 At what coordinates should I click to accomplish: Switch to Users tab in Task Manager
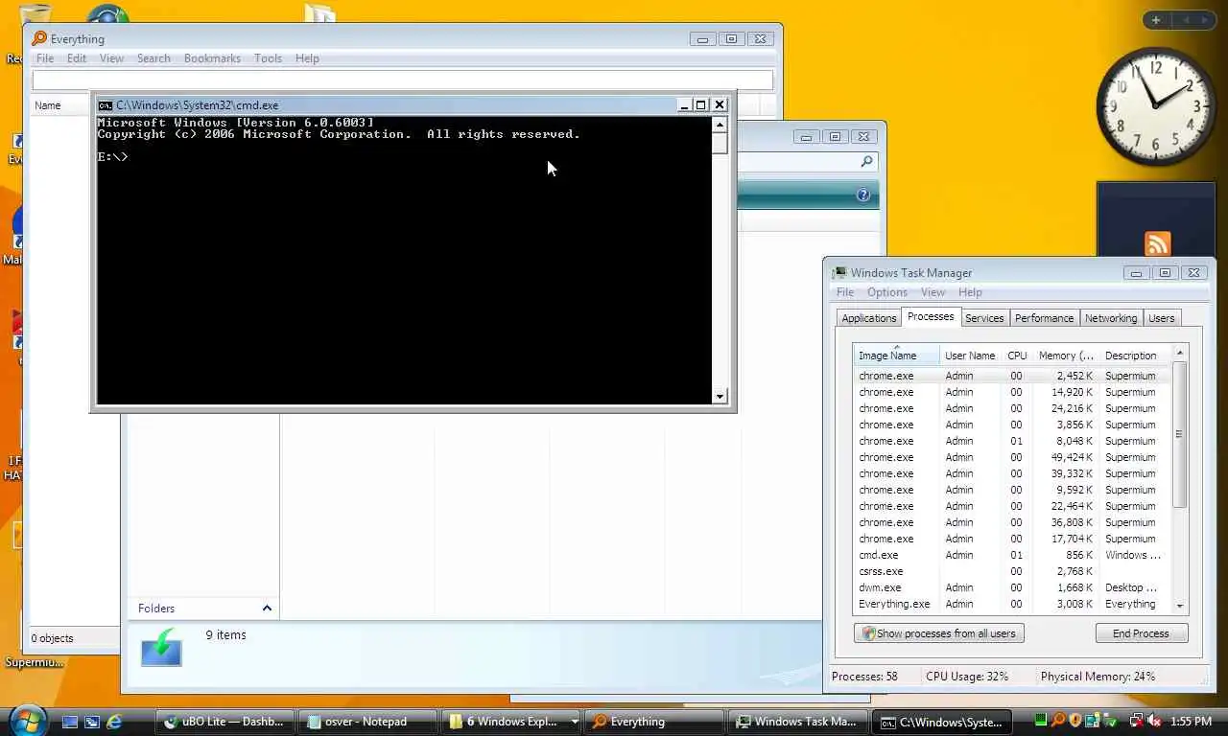(1161, 318)
